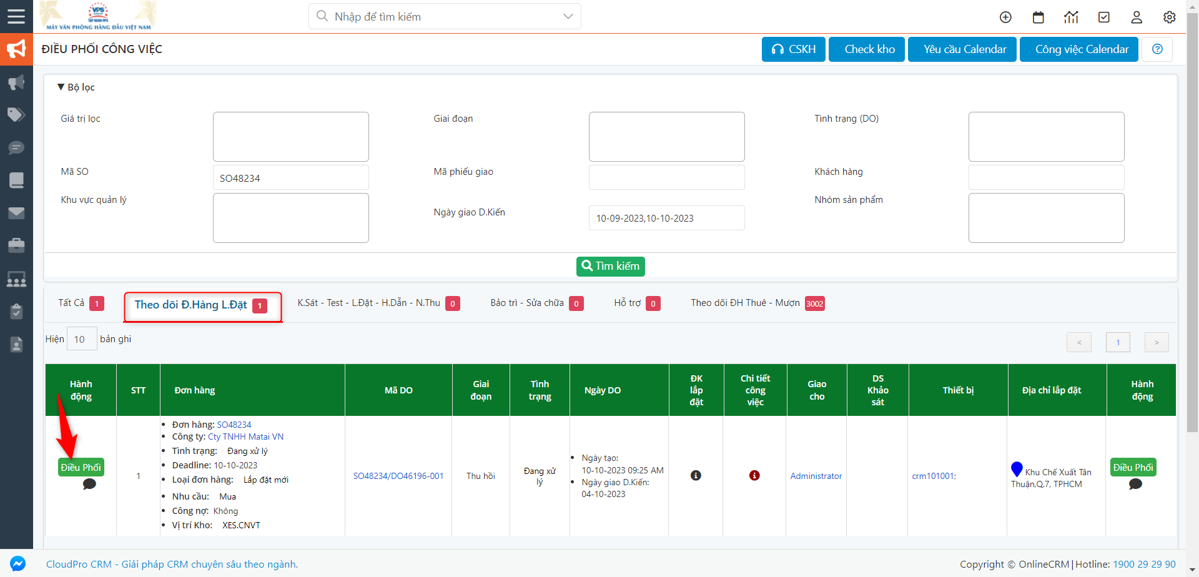The width and height of the screenshot is (1199, 577).
Task: Open the Cty TNHH Matai VN company link
Action: coord(245,436)
